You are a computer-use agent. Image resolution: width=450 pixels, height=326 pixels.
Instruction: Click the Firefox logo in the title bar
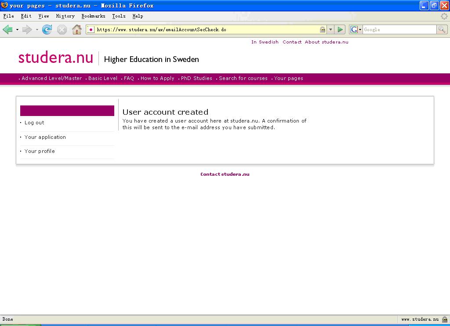pos(4,5)
